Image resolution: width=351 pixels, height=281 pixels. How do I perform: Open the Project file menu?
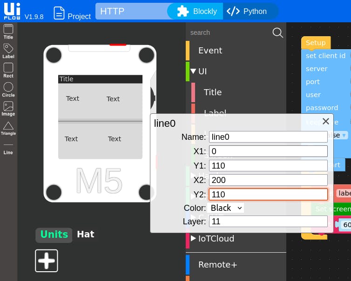coord(72,13)
